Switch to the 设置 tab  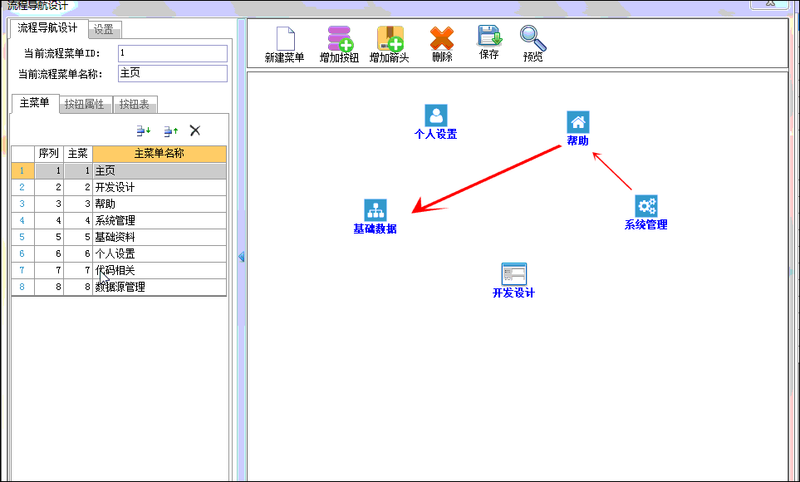104,30
